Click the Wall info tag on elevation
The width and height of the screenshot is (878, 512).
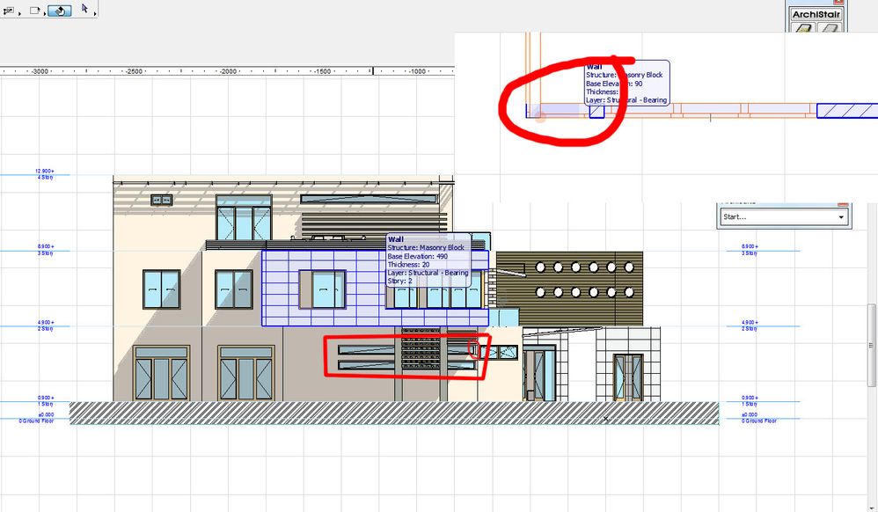(428, 260)
